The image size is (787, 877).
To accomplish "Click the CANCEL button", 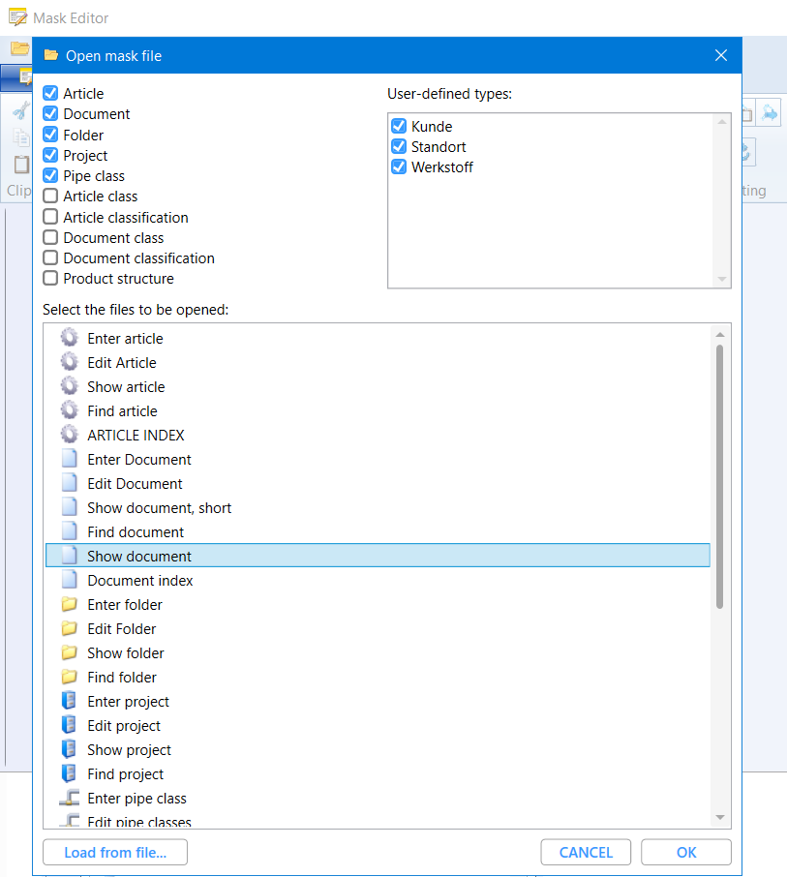I will (586, 852).
